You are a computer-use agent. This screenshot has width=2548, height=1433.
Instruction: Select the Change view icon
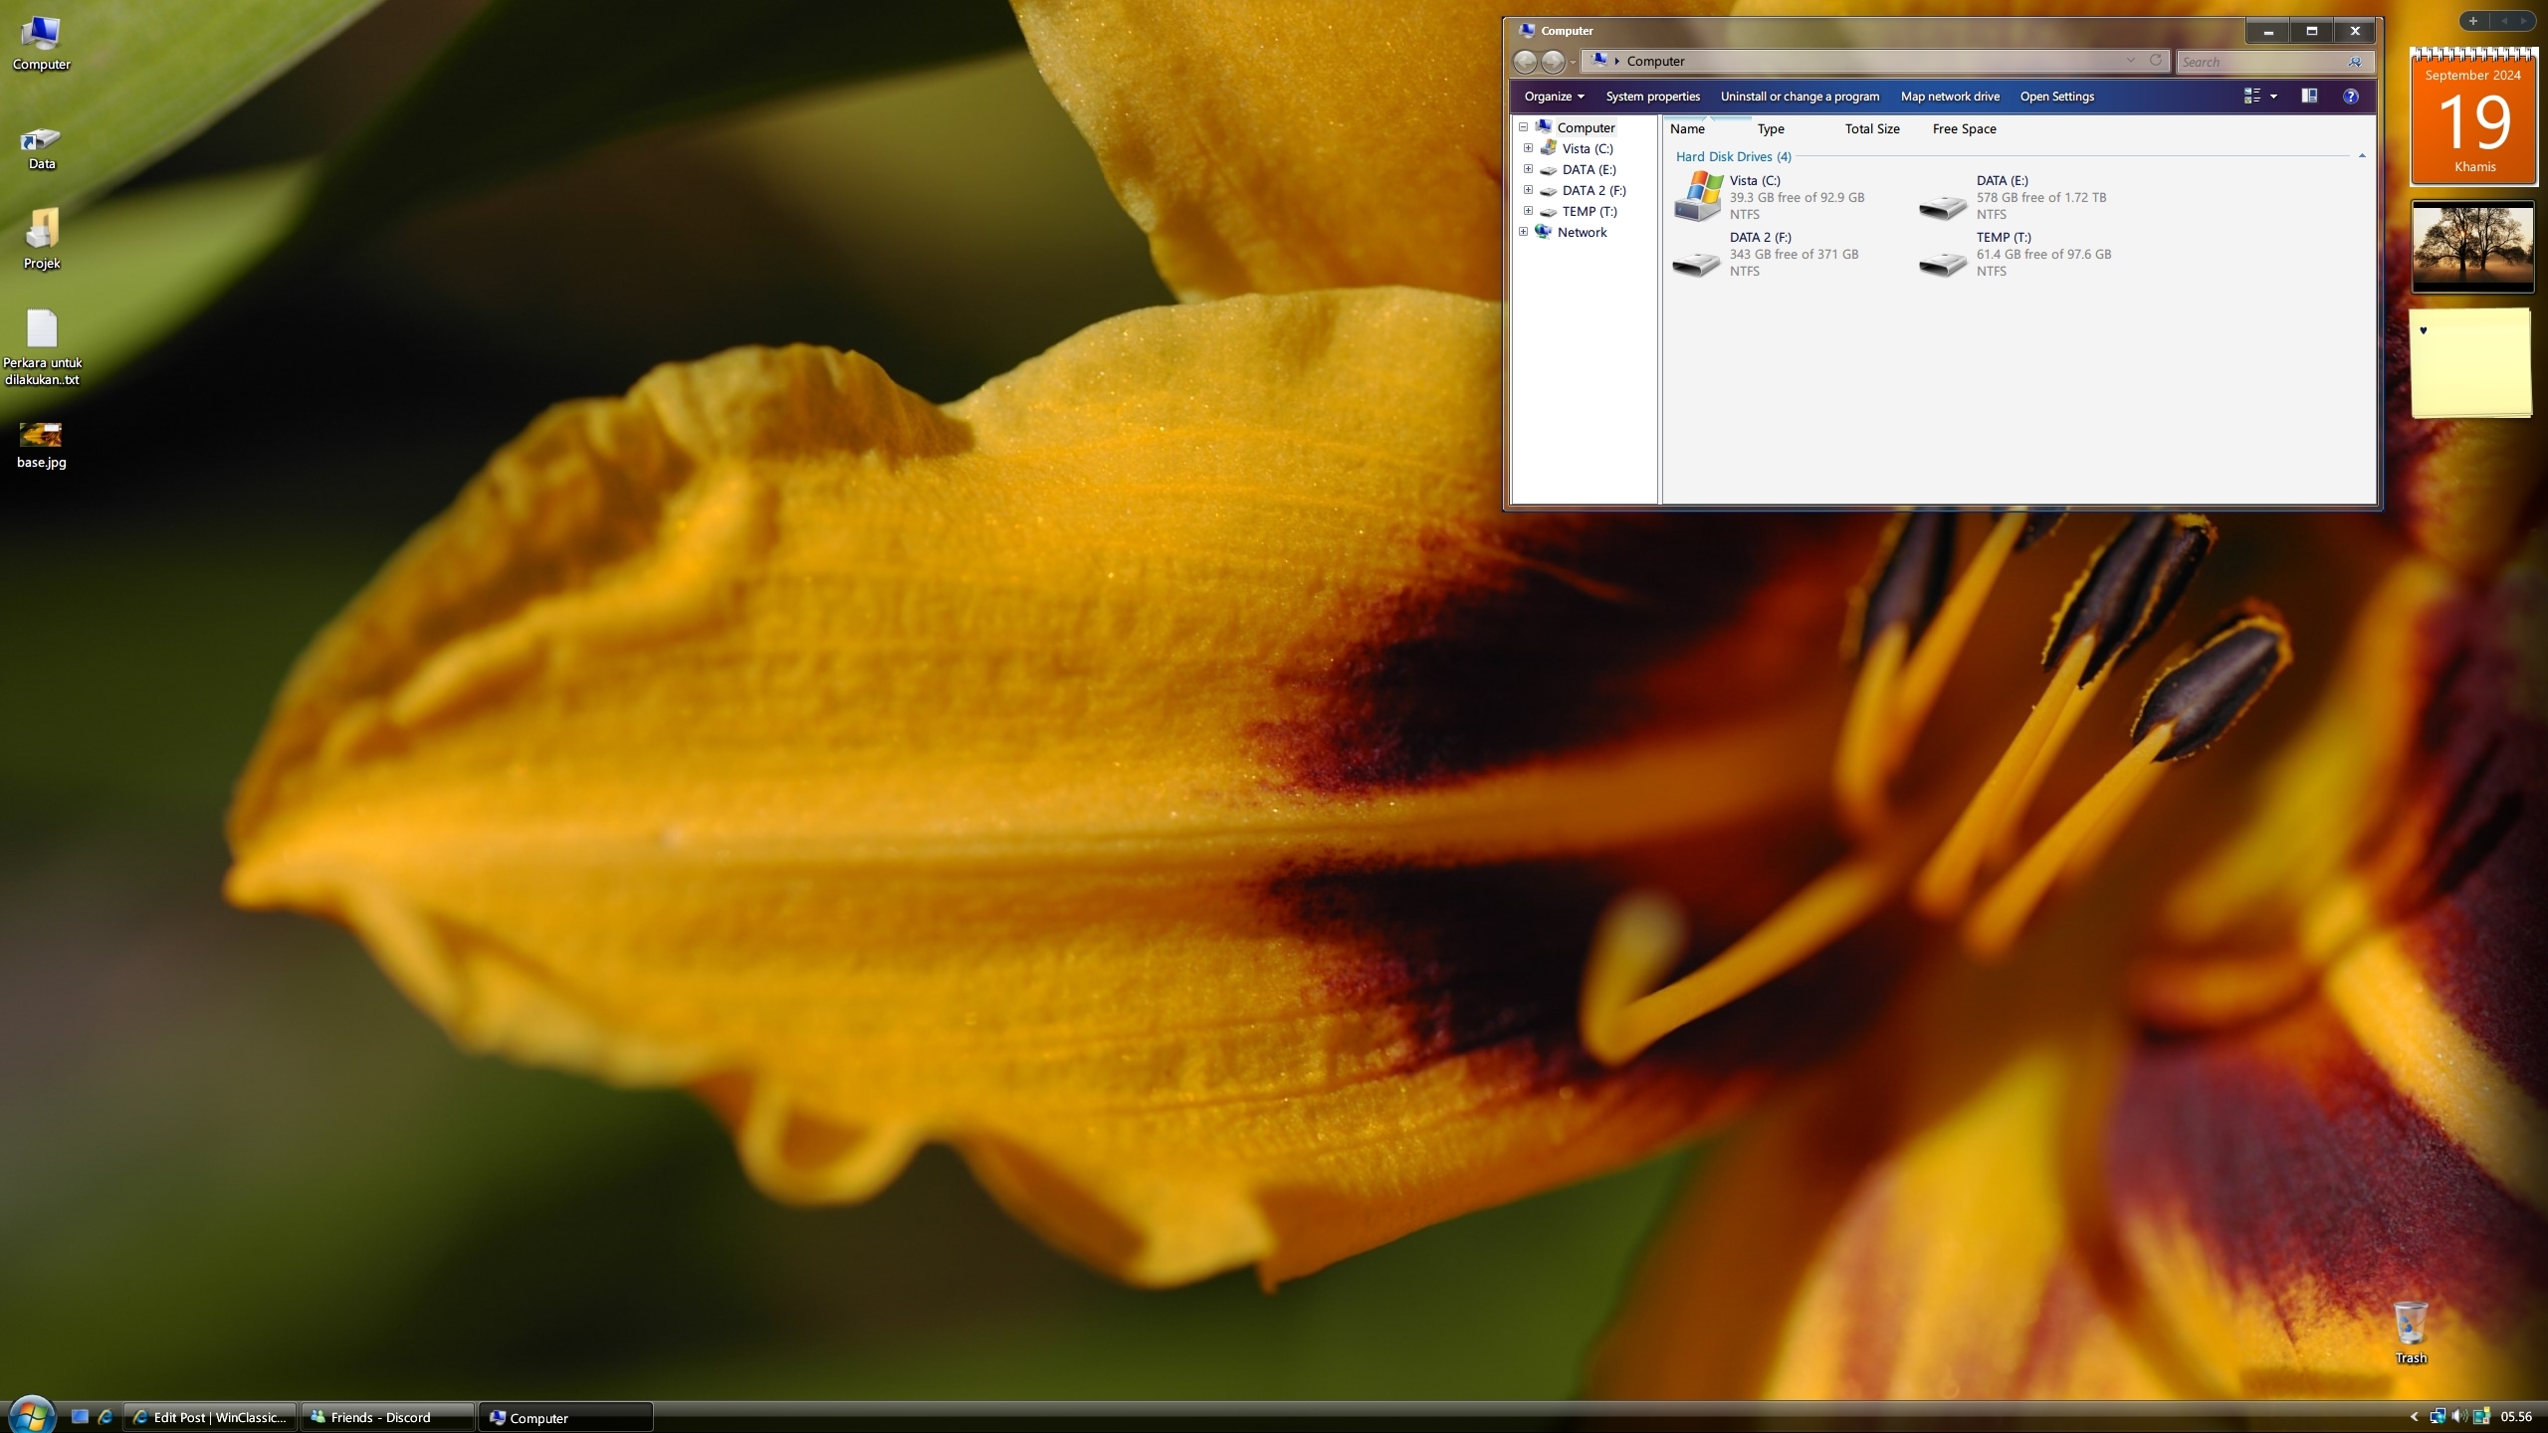pos(2252,97)
